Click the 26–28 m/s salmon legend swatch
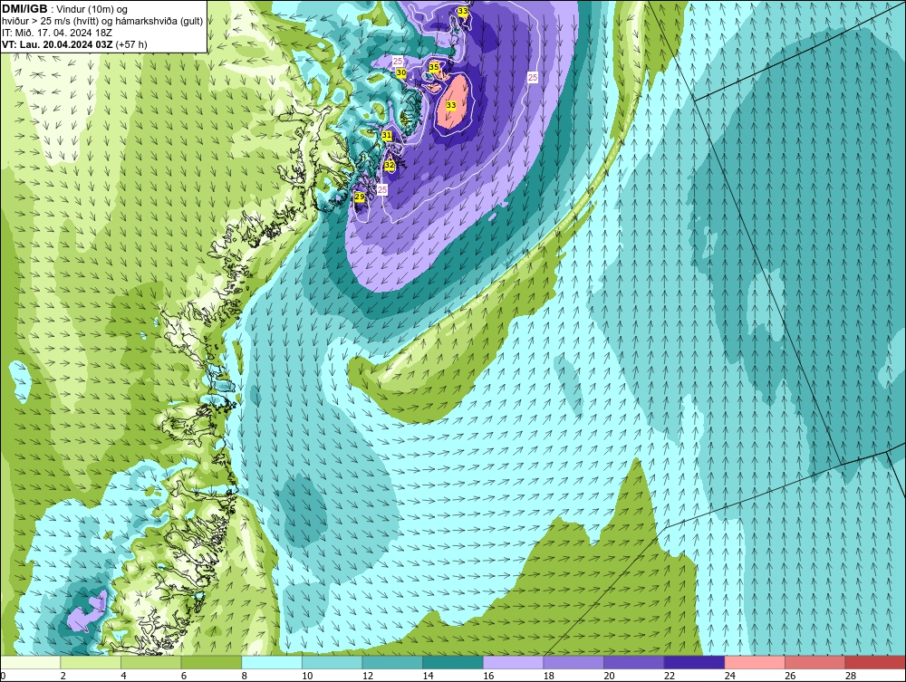 [x=815, y=662]
